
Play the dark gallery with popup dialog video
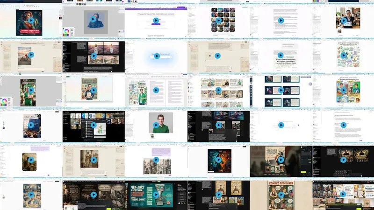(x=93, y=125)
